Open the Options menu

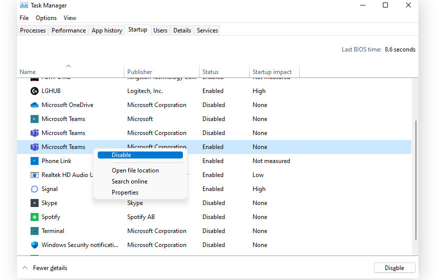[46, 18]
